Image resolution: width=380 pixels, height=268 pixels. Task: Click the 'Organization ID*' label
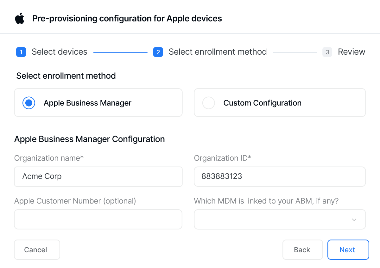click(223, 158)
